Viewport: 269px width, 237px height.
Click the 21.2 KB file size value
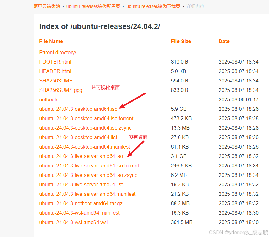coord(180,194)
